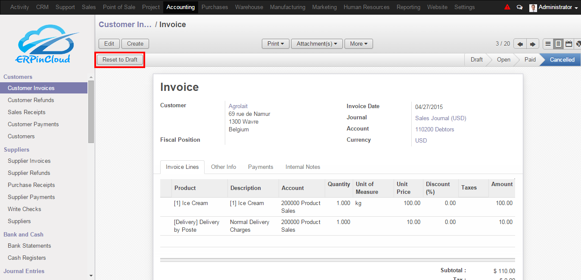Click the Administrator avatar picture

pos(533,7)
